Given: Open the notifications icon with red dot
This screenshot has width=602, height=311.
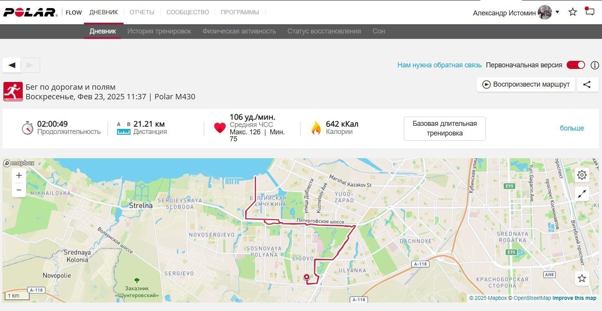Looking at the screenshot, I should click(x=590, y=11).
